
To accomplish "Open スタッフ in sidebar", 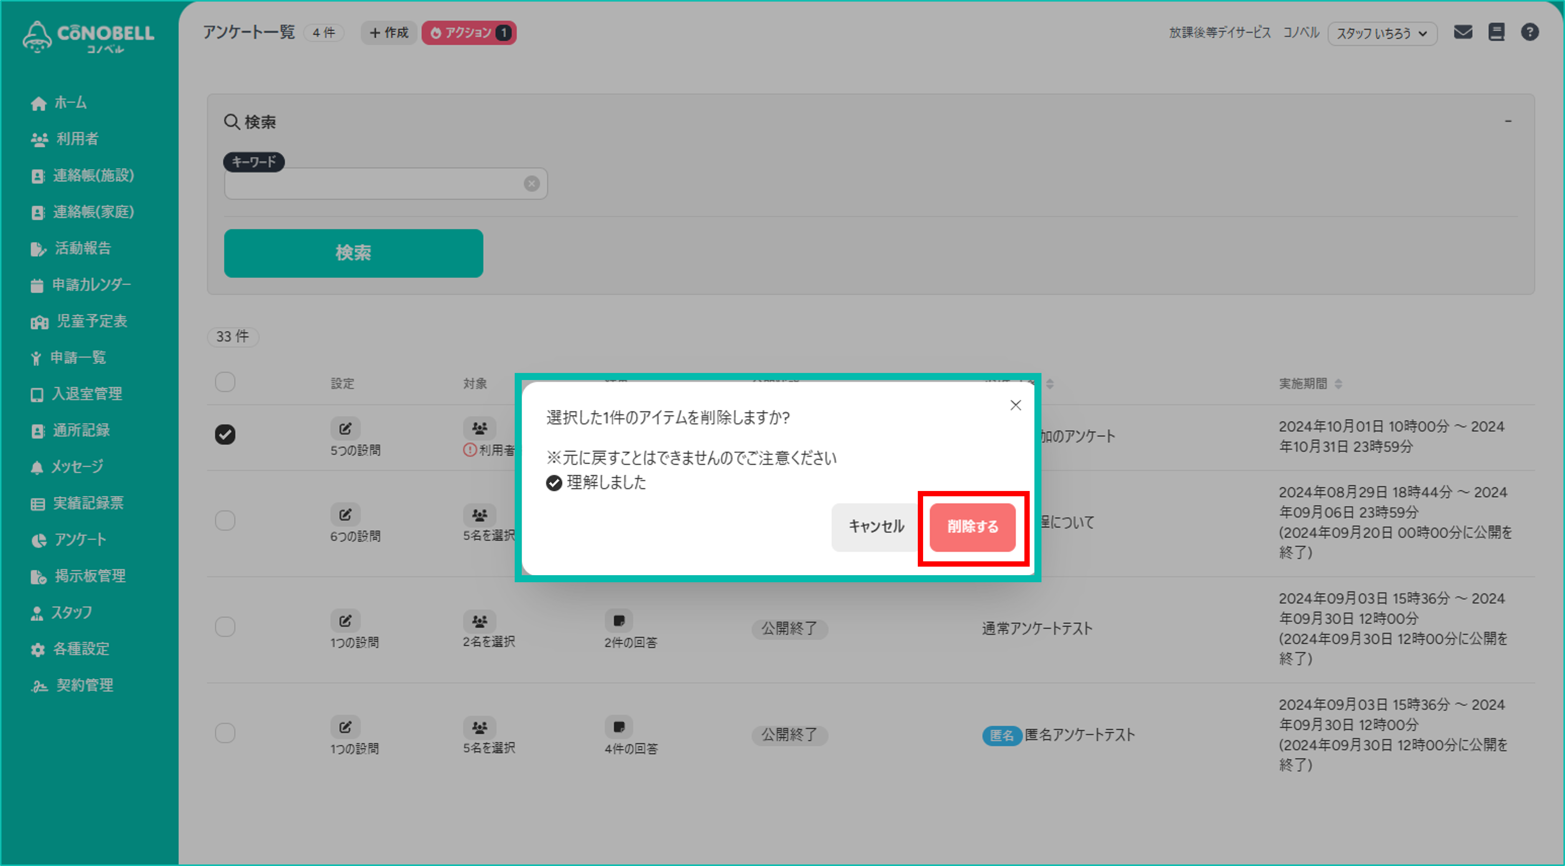I will point(61,613).
